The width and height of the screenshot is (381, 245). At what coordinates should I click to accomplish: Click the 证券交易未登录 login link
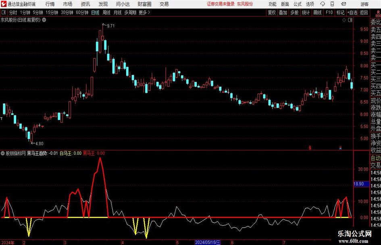[x=221, y=4]
